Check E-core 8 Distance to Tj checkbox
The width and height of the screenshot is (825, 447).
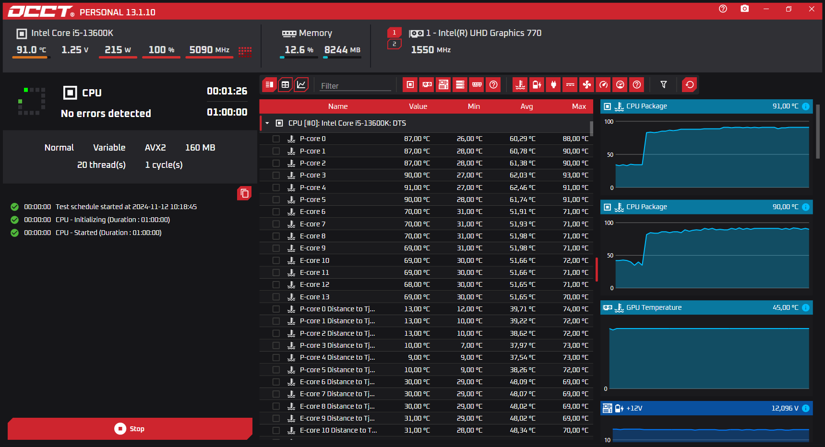click(276, 406)
